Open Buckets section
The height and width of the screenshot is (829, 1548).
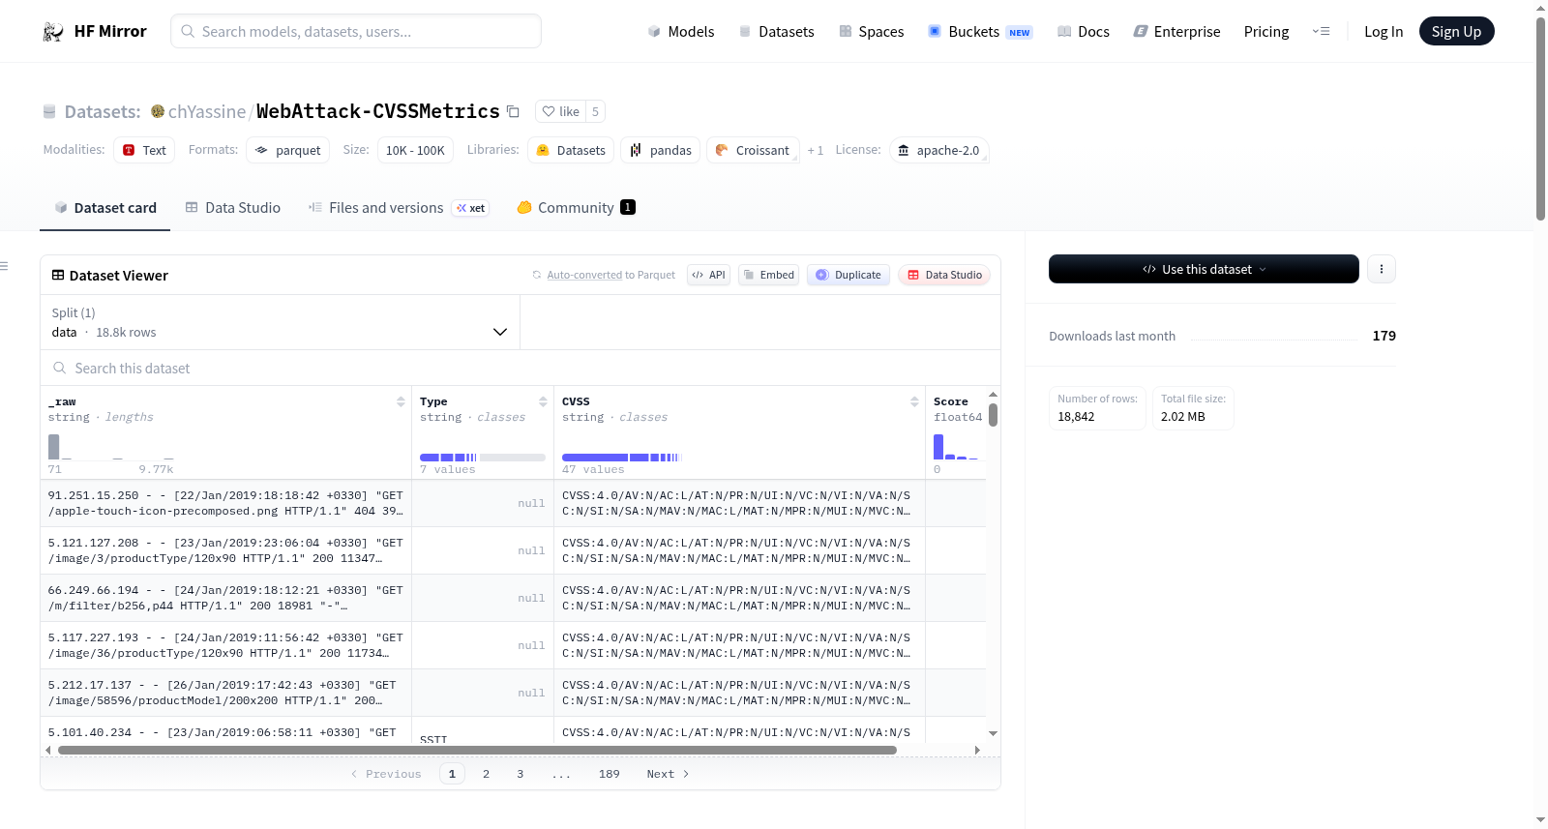coord(980,32)
